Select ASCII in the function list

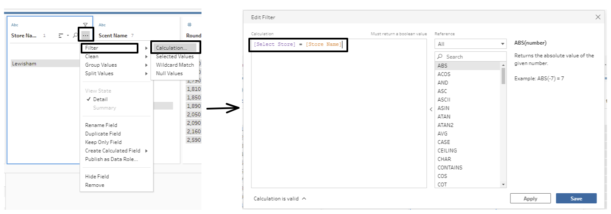coord(468,100)
